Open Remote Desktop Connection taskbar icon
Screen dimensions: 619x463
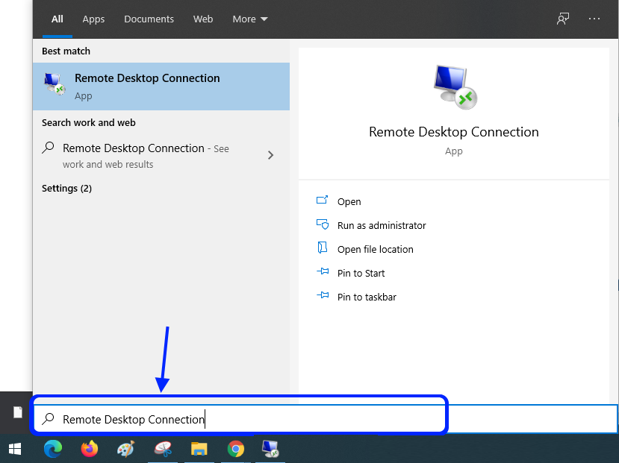(270, 449)
